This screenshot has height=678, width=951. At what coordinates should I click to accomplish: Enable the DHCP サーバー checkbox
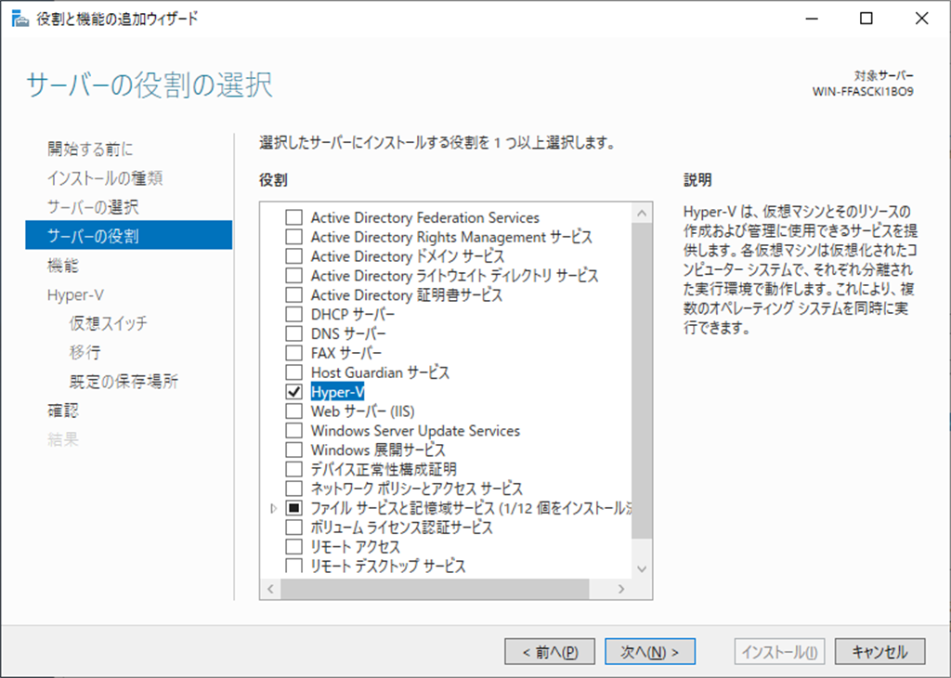pos(294,315)
